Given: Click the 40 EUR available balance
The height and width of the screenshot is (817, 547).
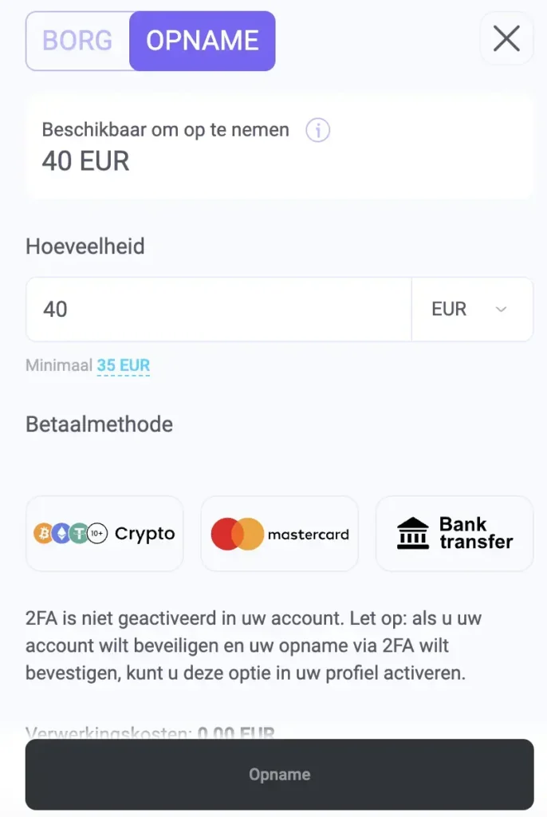Looking at the screenshot, I should 85,161.
